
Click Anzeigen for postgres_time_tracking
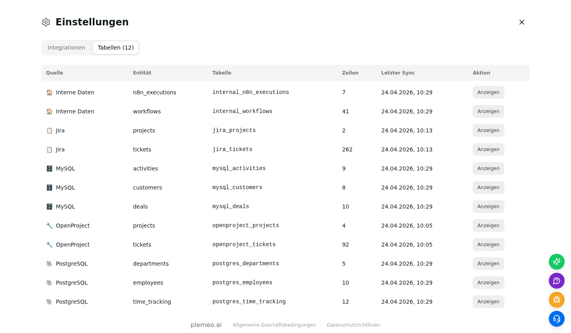point(489,302)
